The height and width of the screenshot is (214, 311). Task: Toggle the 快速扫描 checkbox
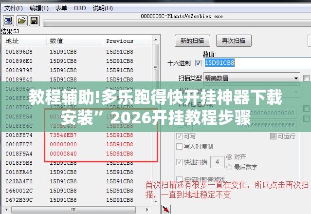click(179, 162)
